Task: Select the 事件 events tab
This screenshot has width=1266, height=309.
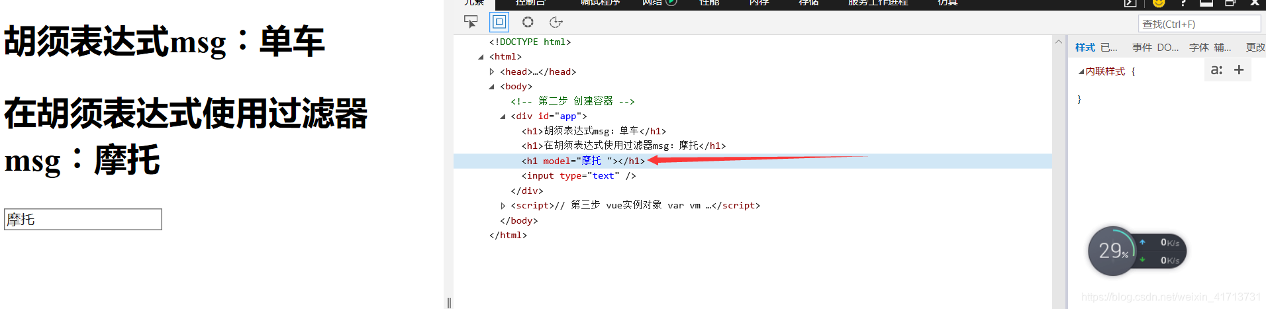Action: click(1142, 47)
